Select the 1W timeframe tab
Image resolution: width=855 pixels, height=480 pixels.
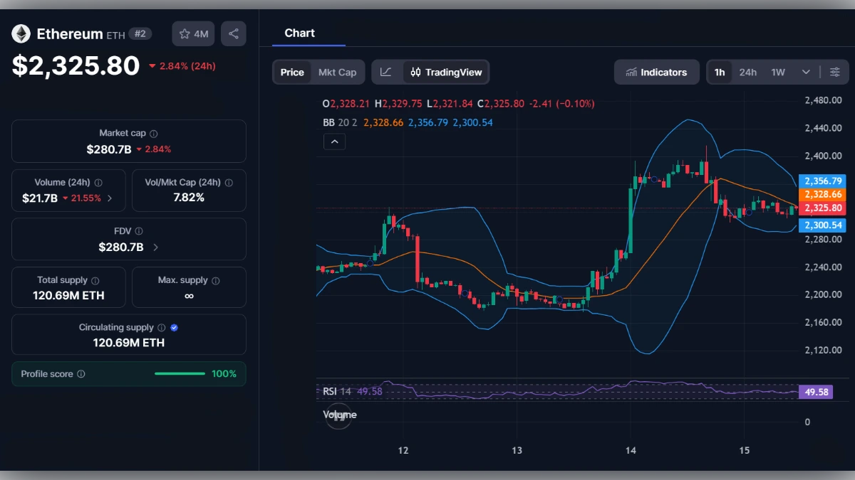pos(777,72)
